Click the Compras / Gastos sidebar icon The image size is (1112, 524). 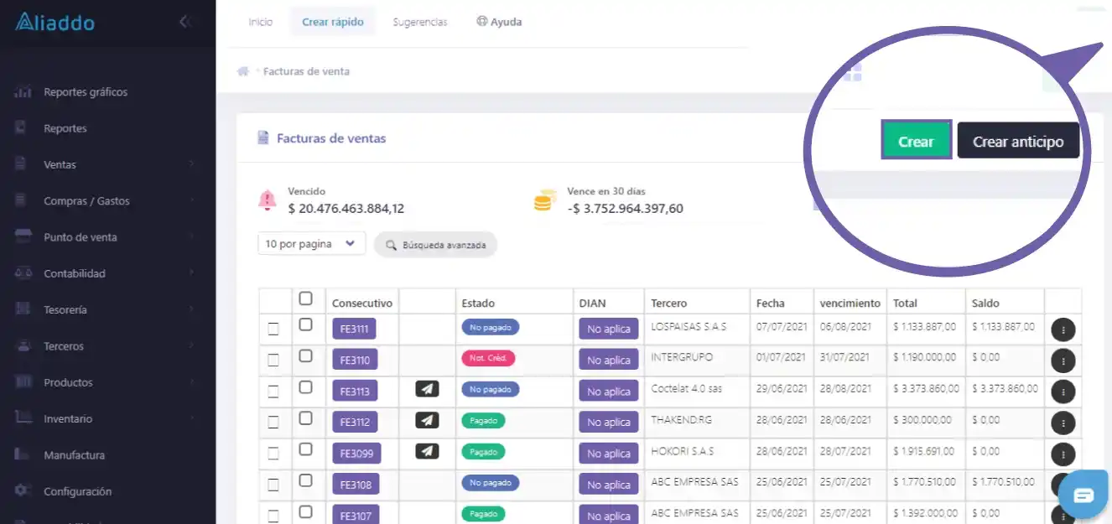click(x=23, y=200)
